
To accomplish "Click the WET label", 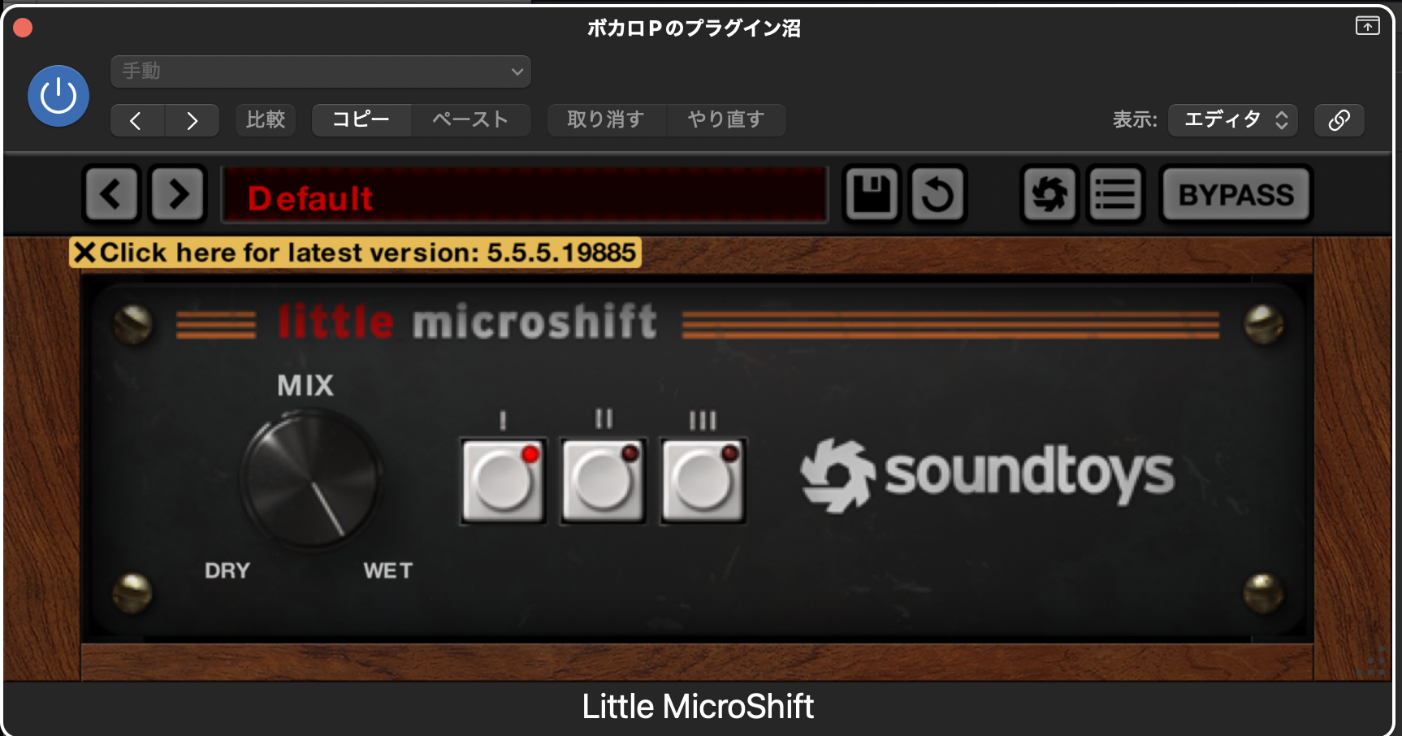I will click(x=388, y=570).
